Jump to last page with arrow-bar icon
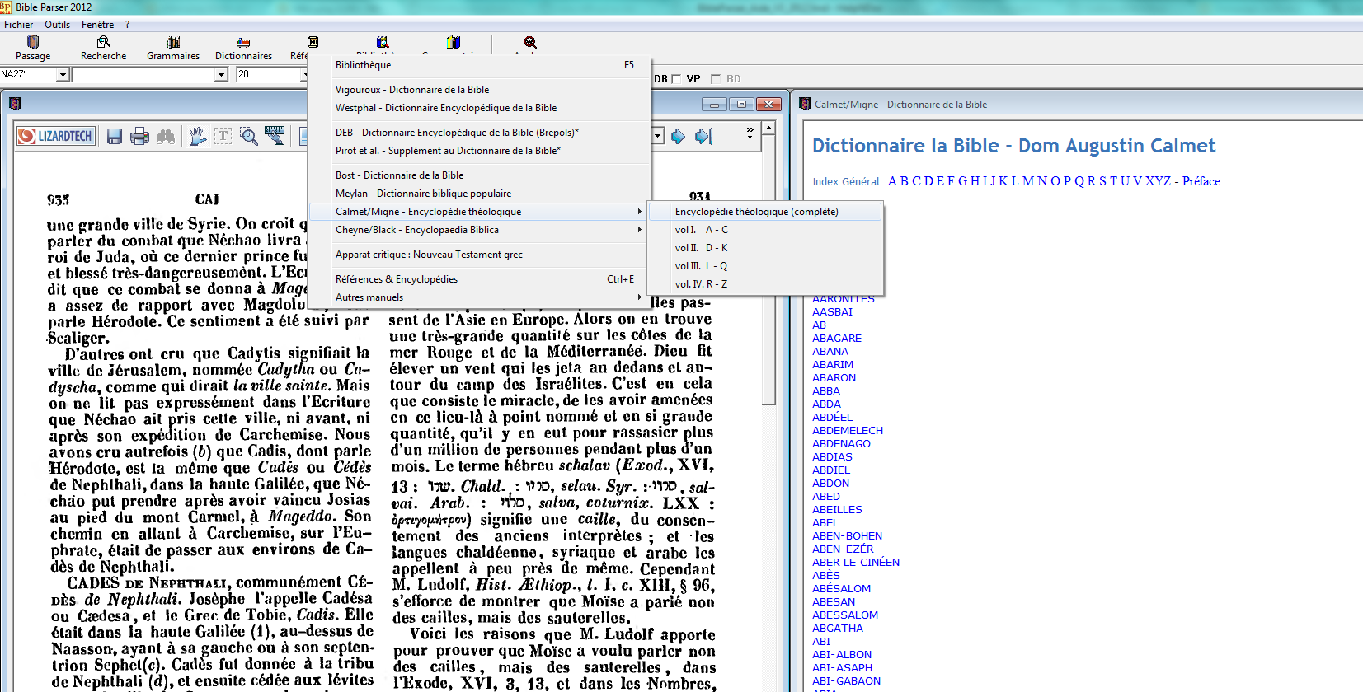The width and height of the screenshot is (1363, 692). click(x=703, y=136)
